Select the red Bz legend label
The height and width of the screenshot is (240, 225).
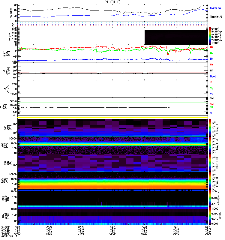point(211,47)
